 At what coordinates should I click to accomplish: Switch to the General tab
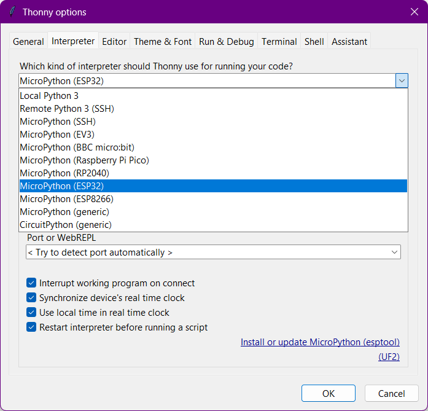click(x=28, y=42)
